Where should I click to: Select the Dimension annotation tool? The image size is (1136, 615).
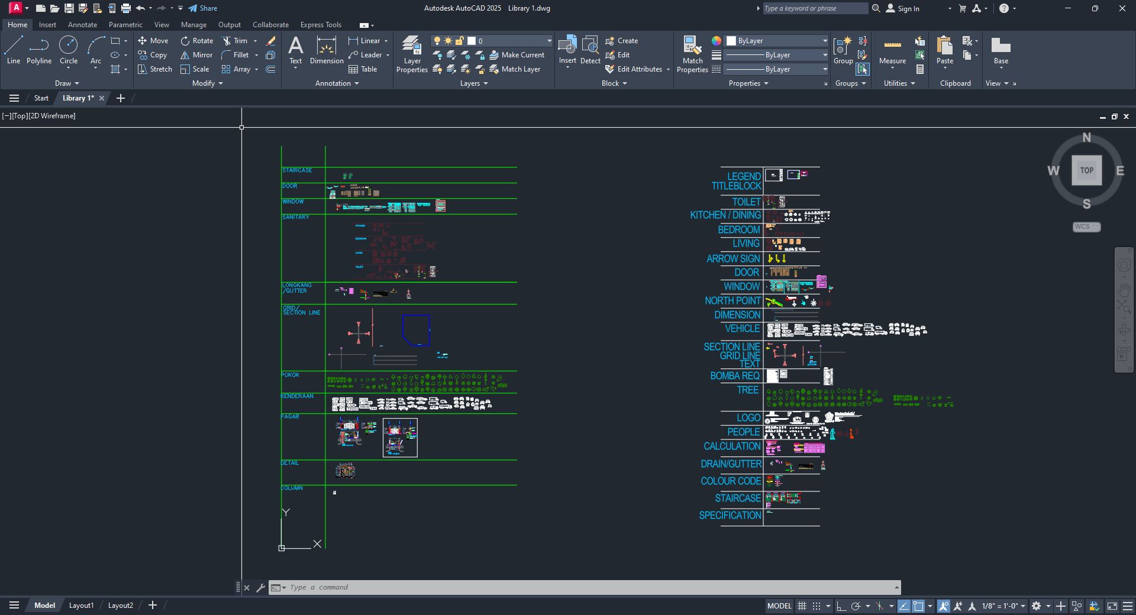(326, 50)
